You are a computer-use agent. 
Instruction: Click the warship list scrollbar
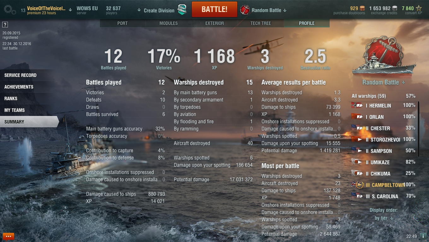point(419,129)
